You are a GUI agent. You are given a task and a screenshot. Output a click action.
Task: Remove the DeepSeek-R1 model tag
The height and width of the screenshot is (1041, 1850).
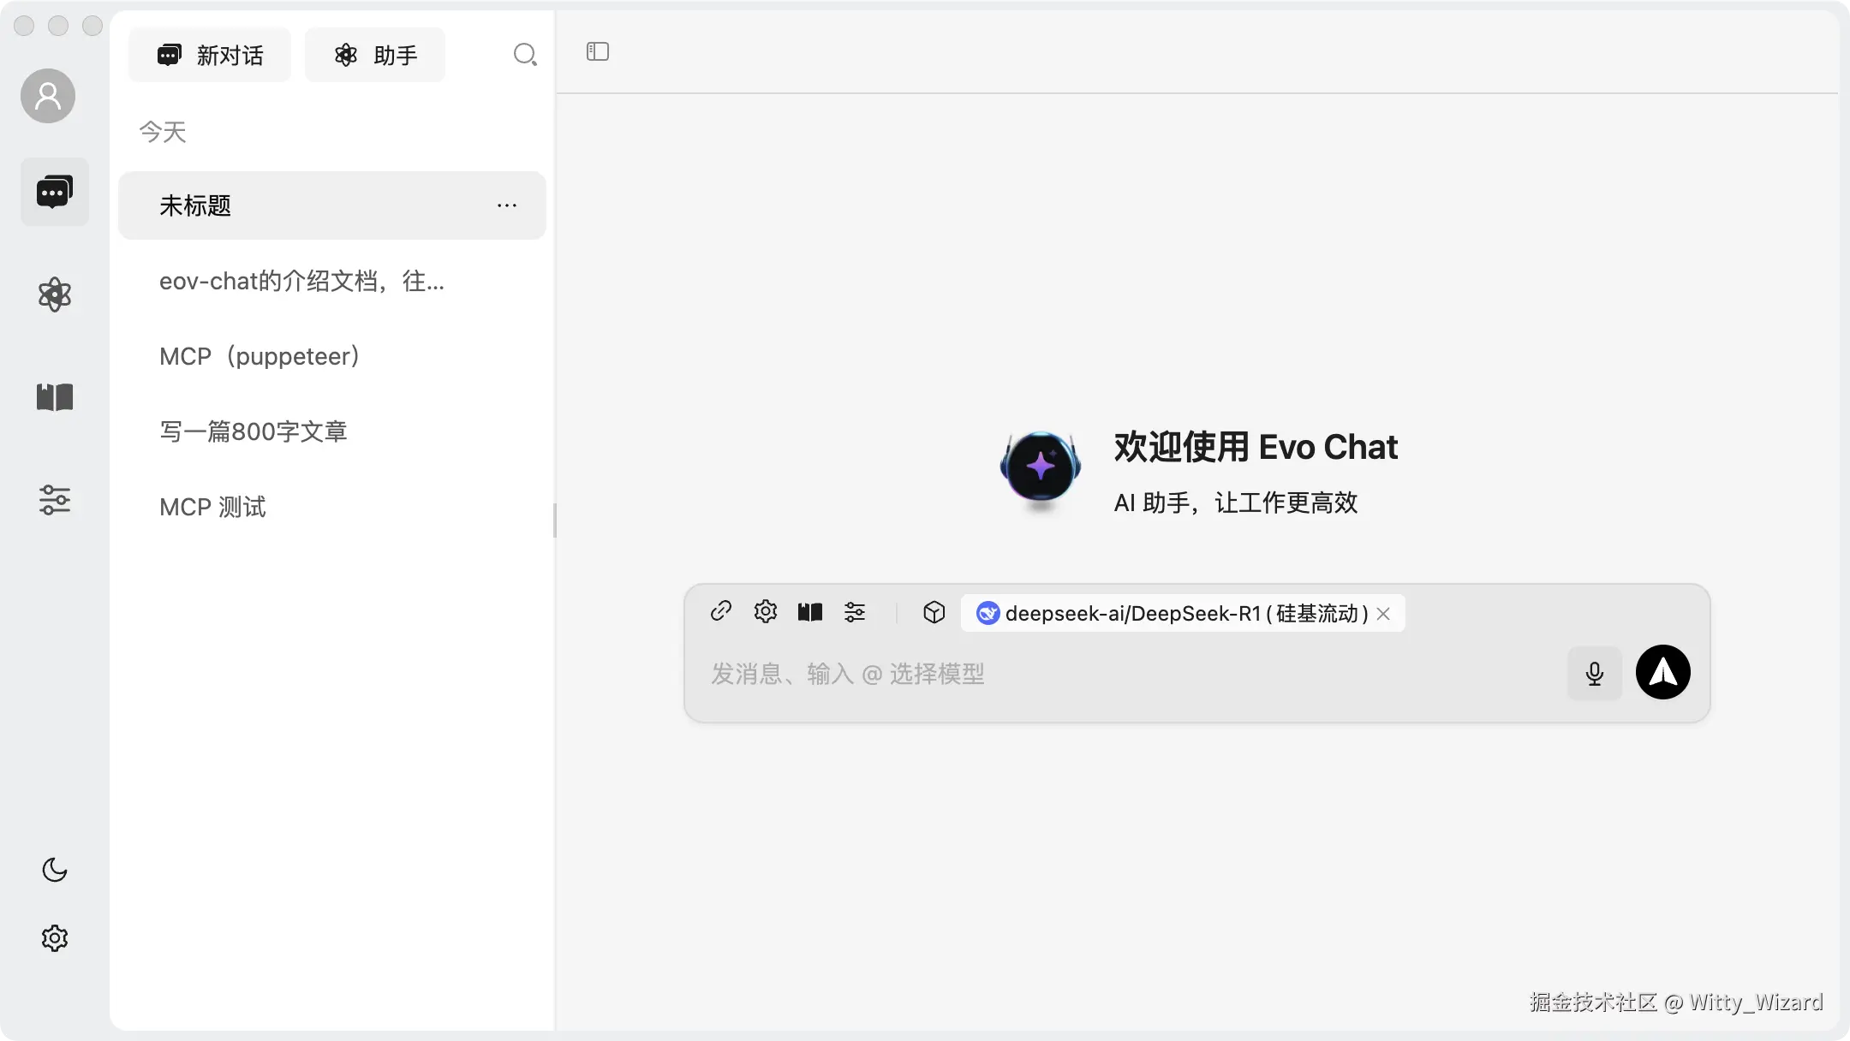tap(1382, 613)
